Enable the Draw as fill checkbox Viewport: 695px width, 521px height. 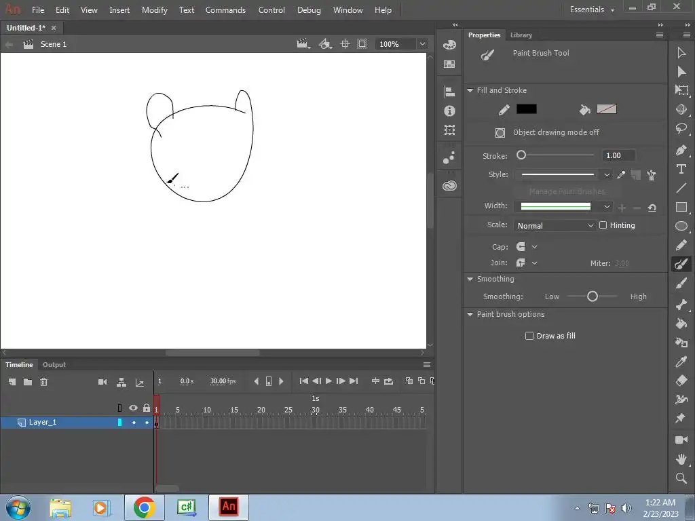pos(529,336)
